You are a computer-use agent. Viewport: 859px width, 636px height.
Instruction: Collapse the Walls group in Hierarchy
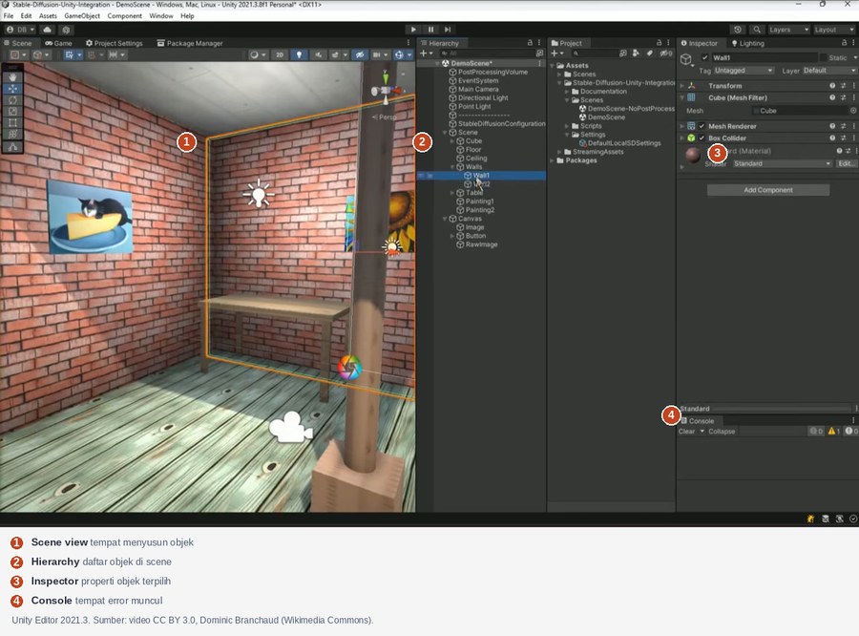click(452, 167)
